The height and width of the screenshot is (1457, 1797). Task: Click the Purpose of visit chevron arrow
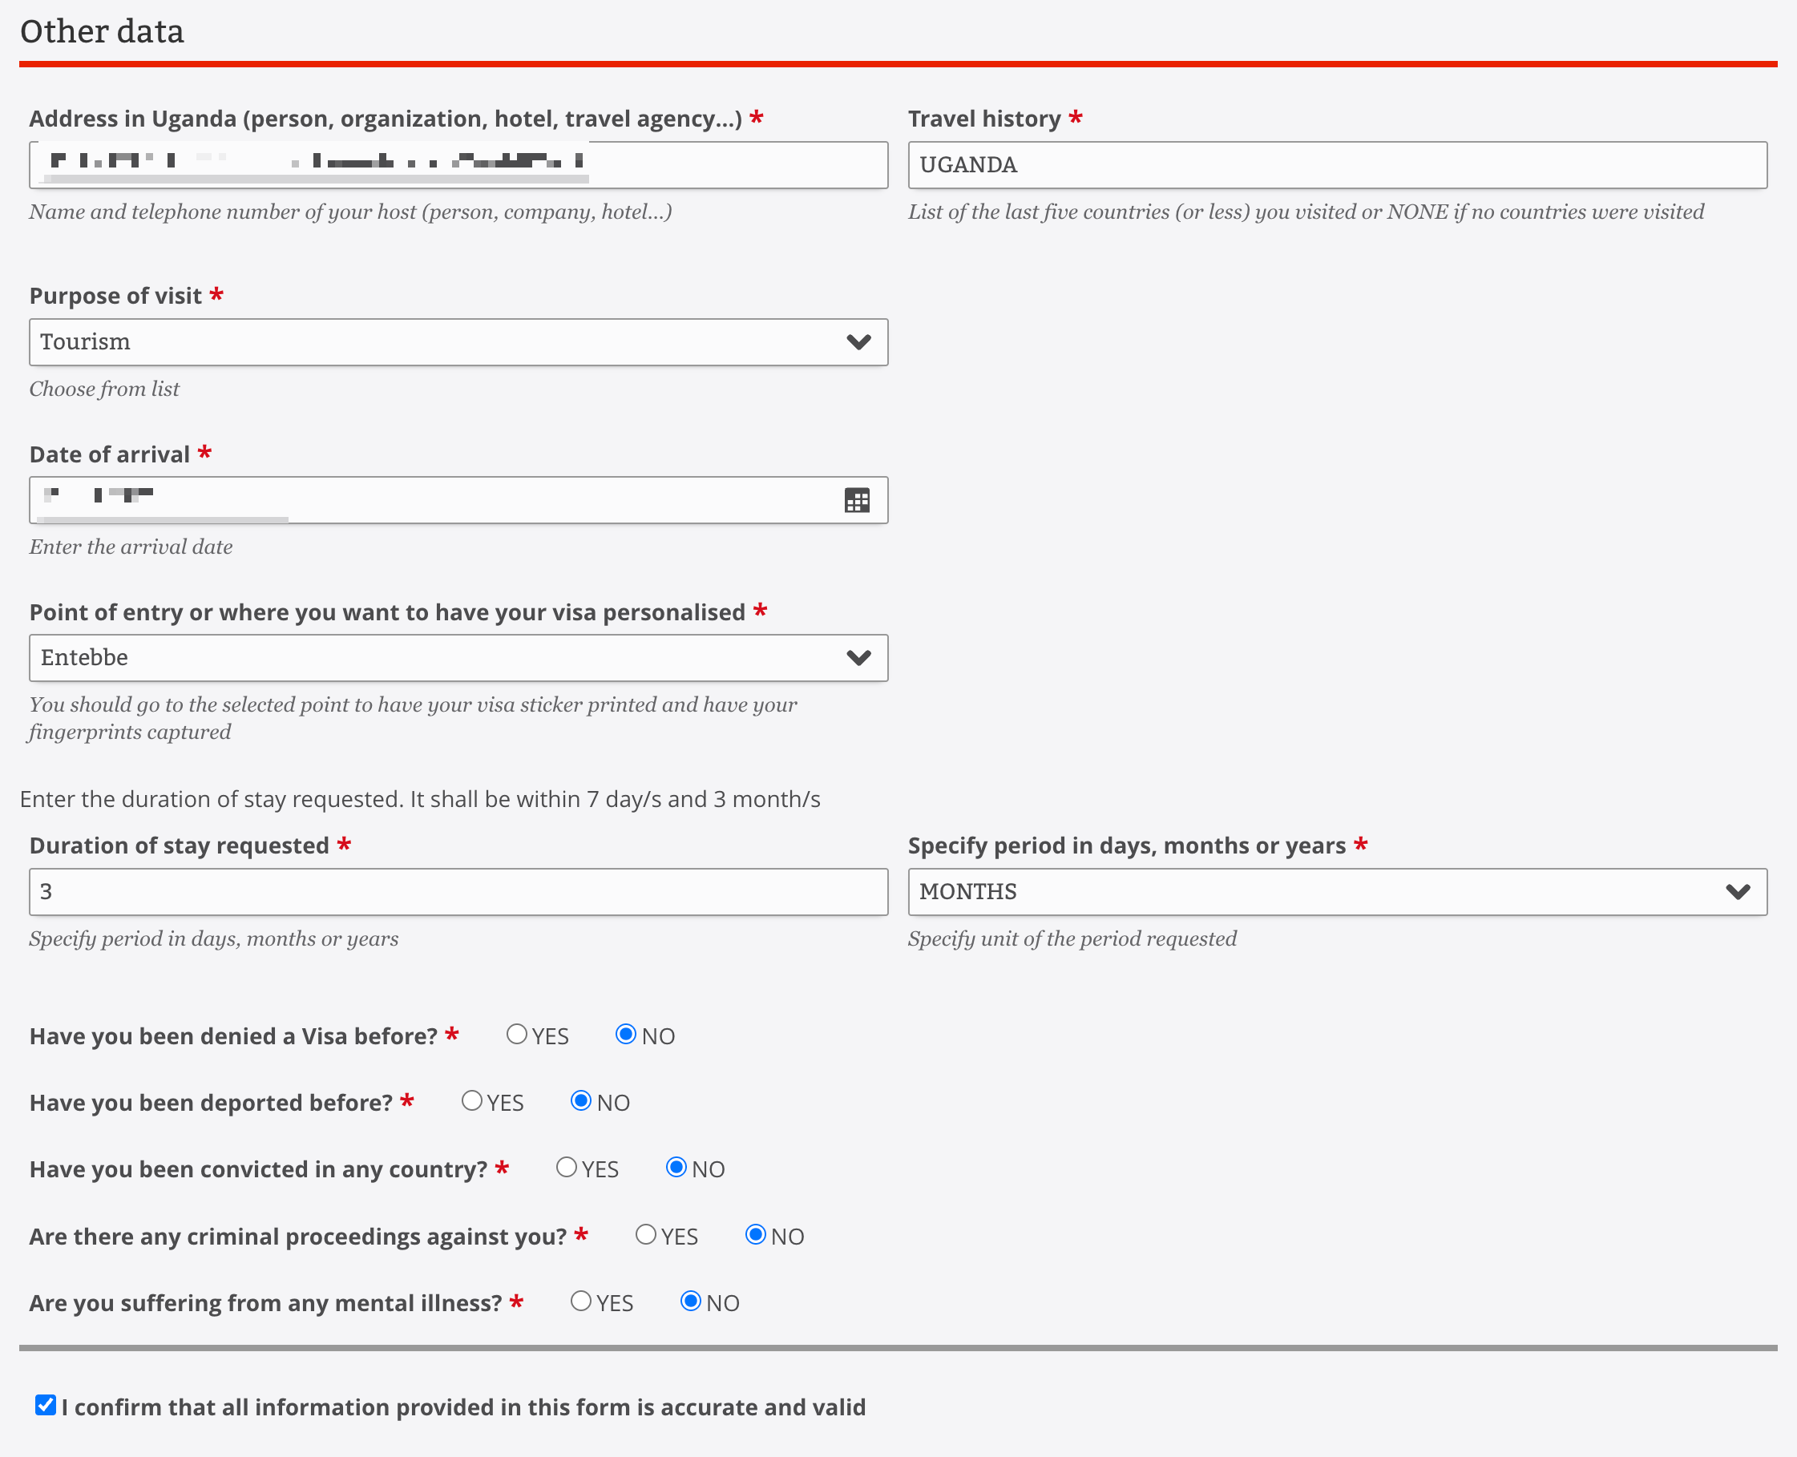(x=858, y=341)
